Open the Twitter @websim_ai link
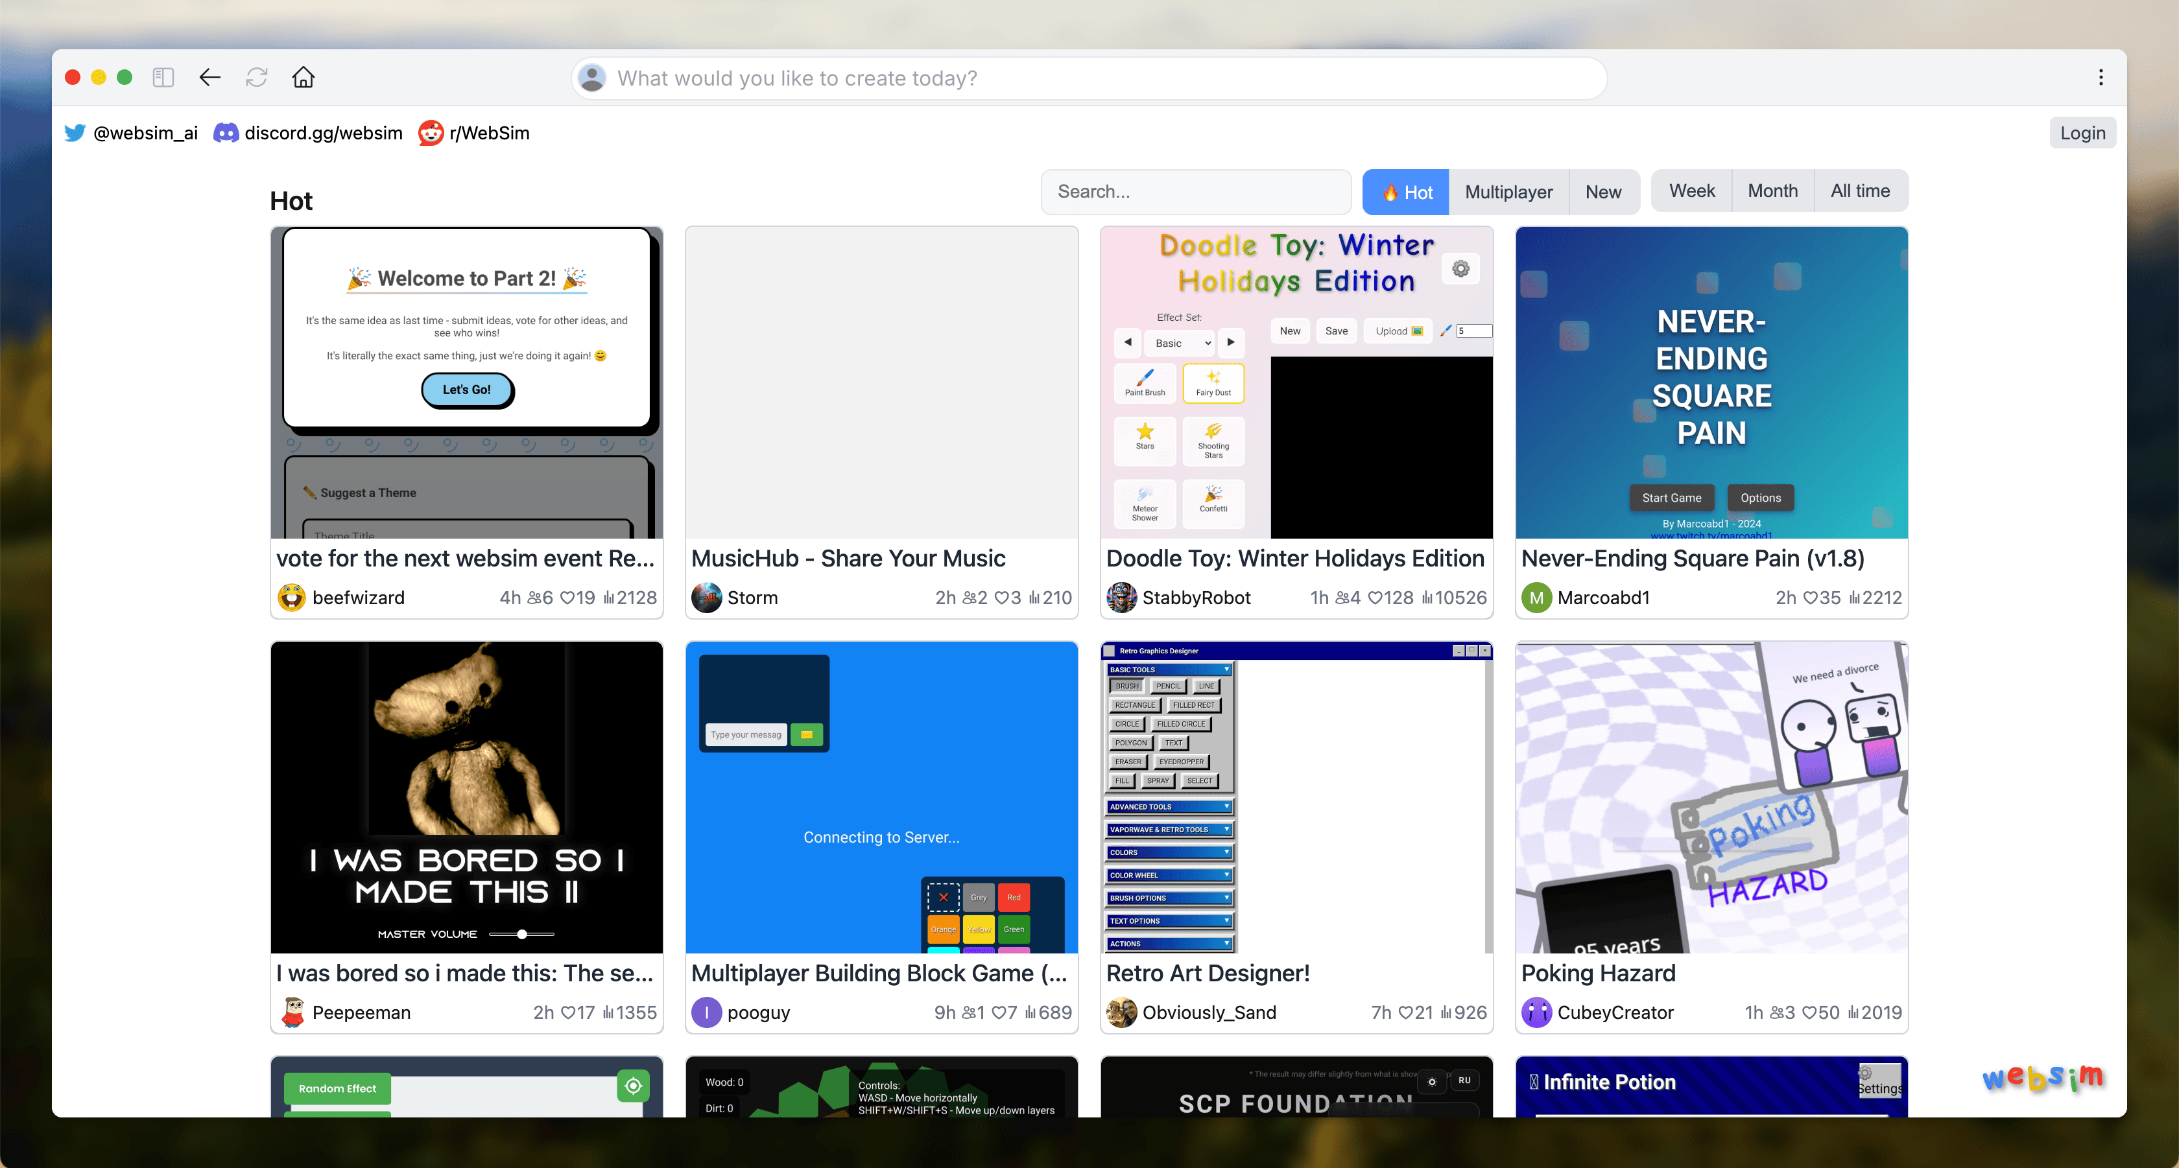Screen dimensions: 2179x1168 (x=132, y=133)
